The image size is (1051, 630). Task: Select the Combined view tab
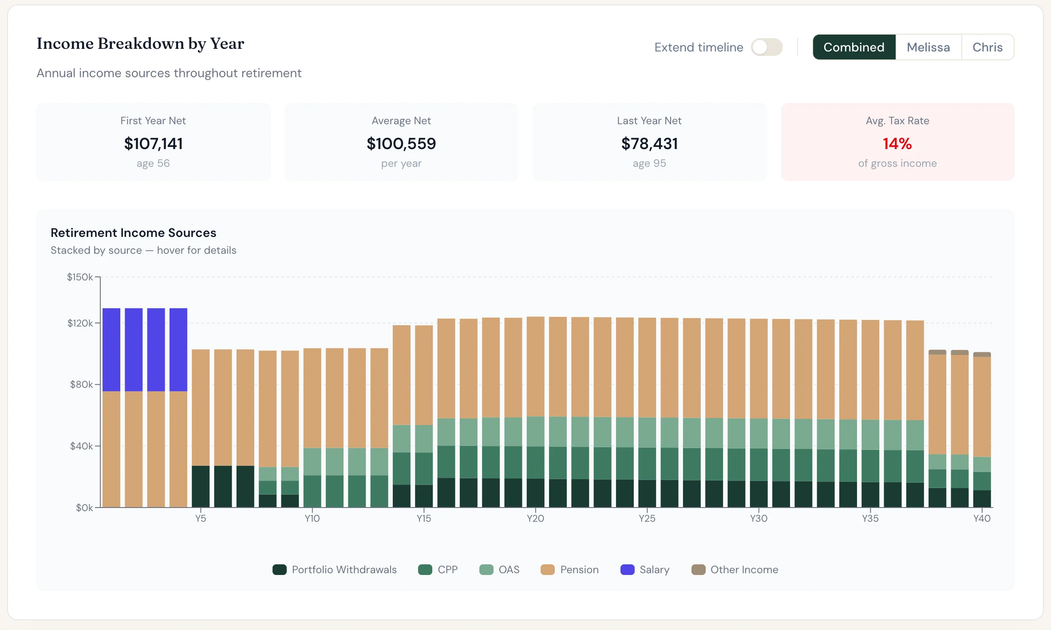(854, 47)
